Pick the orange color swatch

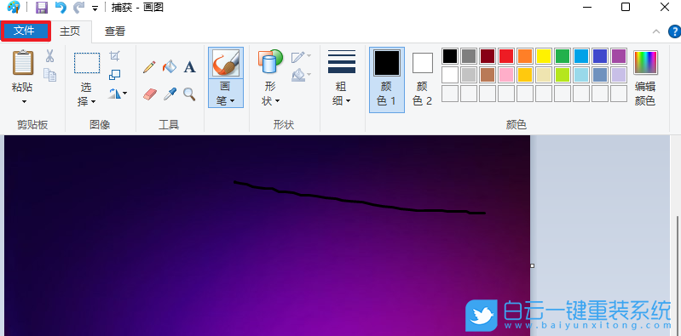pyautogui.click(x=525, y=56)
